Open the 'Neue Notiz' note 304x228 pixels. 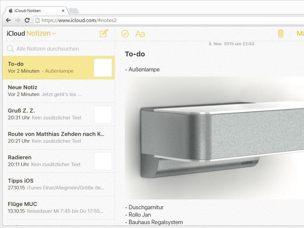[58, 91]
